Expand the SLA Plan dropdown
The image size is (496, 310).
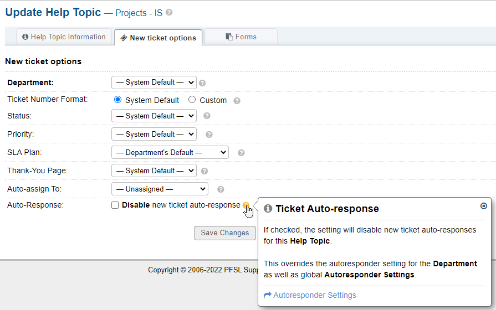click(170, 152)
